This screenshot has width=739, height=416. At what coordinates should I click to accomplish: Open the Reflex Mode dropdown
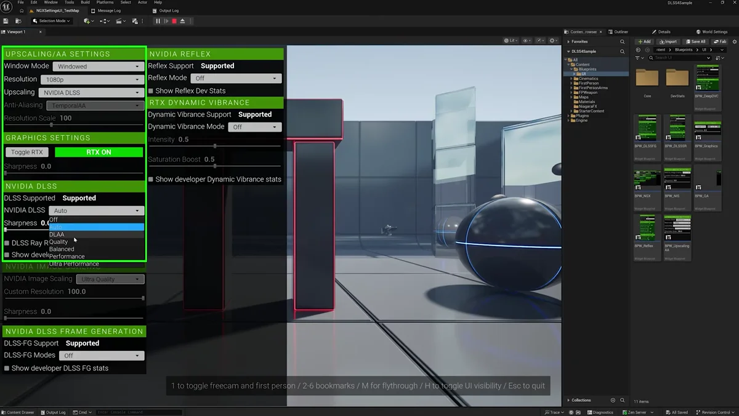click(236, 78)
